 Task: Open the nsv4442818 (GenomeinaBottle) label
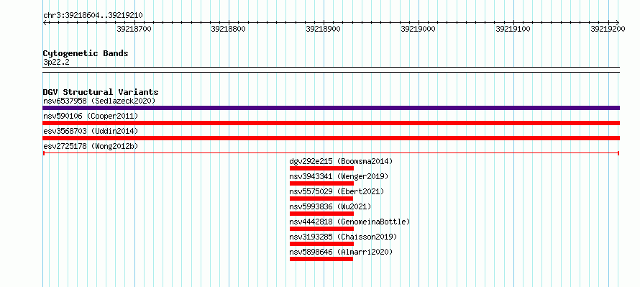(349, 222)
